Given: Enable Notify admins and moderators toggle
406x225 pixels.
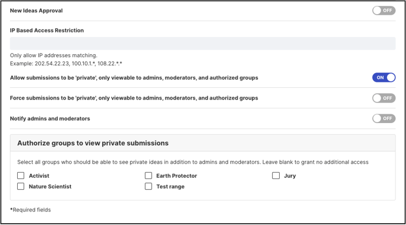Looking at the screenshot, I should point(384,118).
